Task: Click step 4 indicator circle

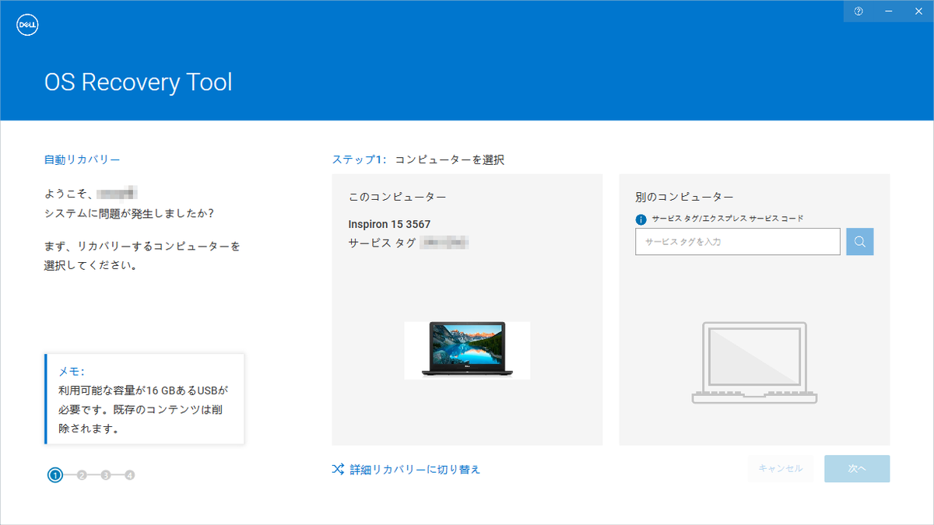Action: (x=130, y=475)
